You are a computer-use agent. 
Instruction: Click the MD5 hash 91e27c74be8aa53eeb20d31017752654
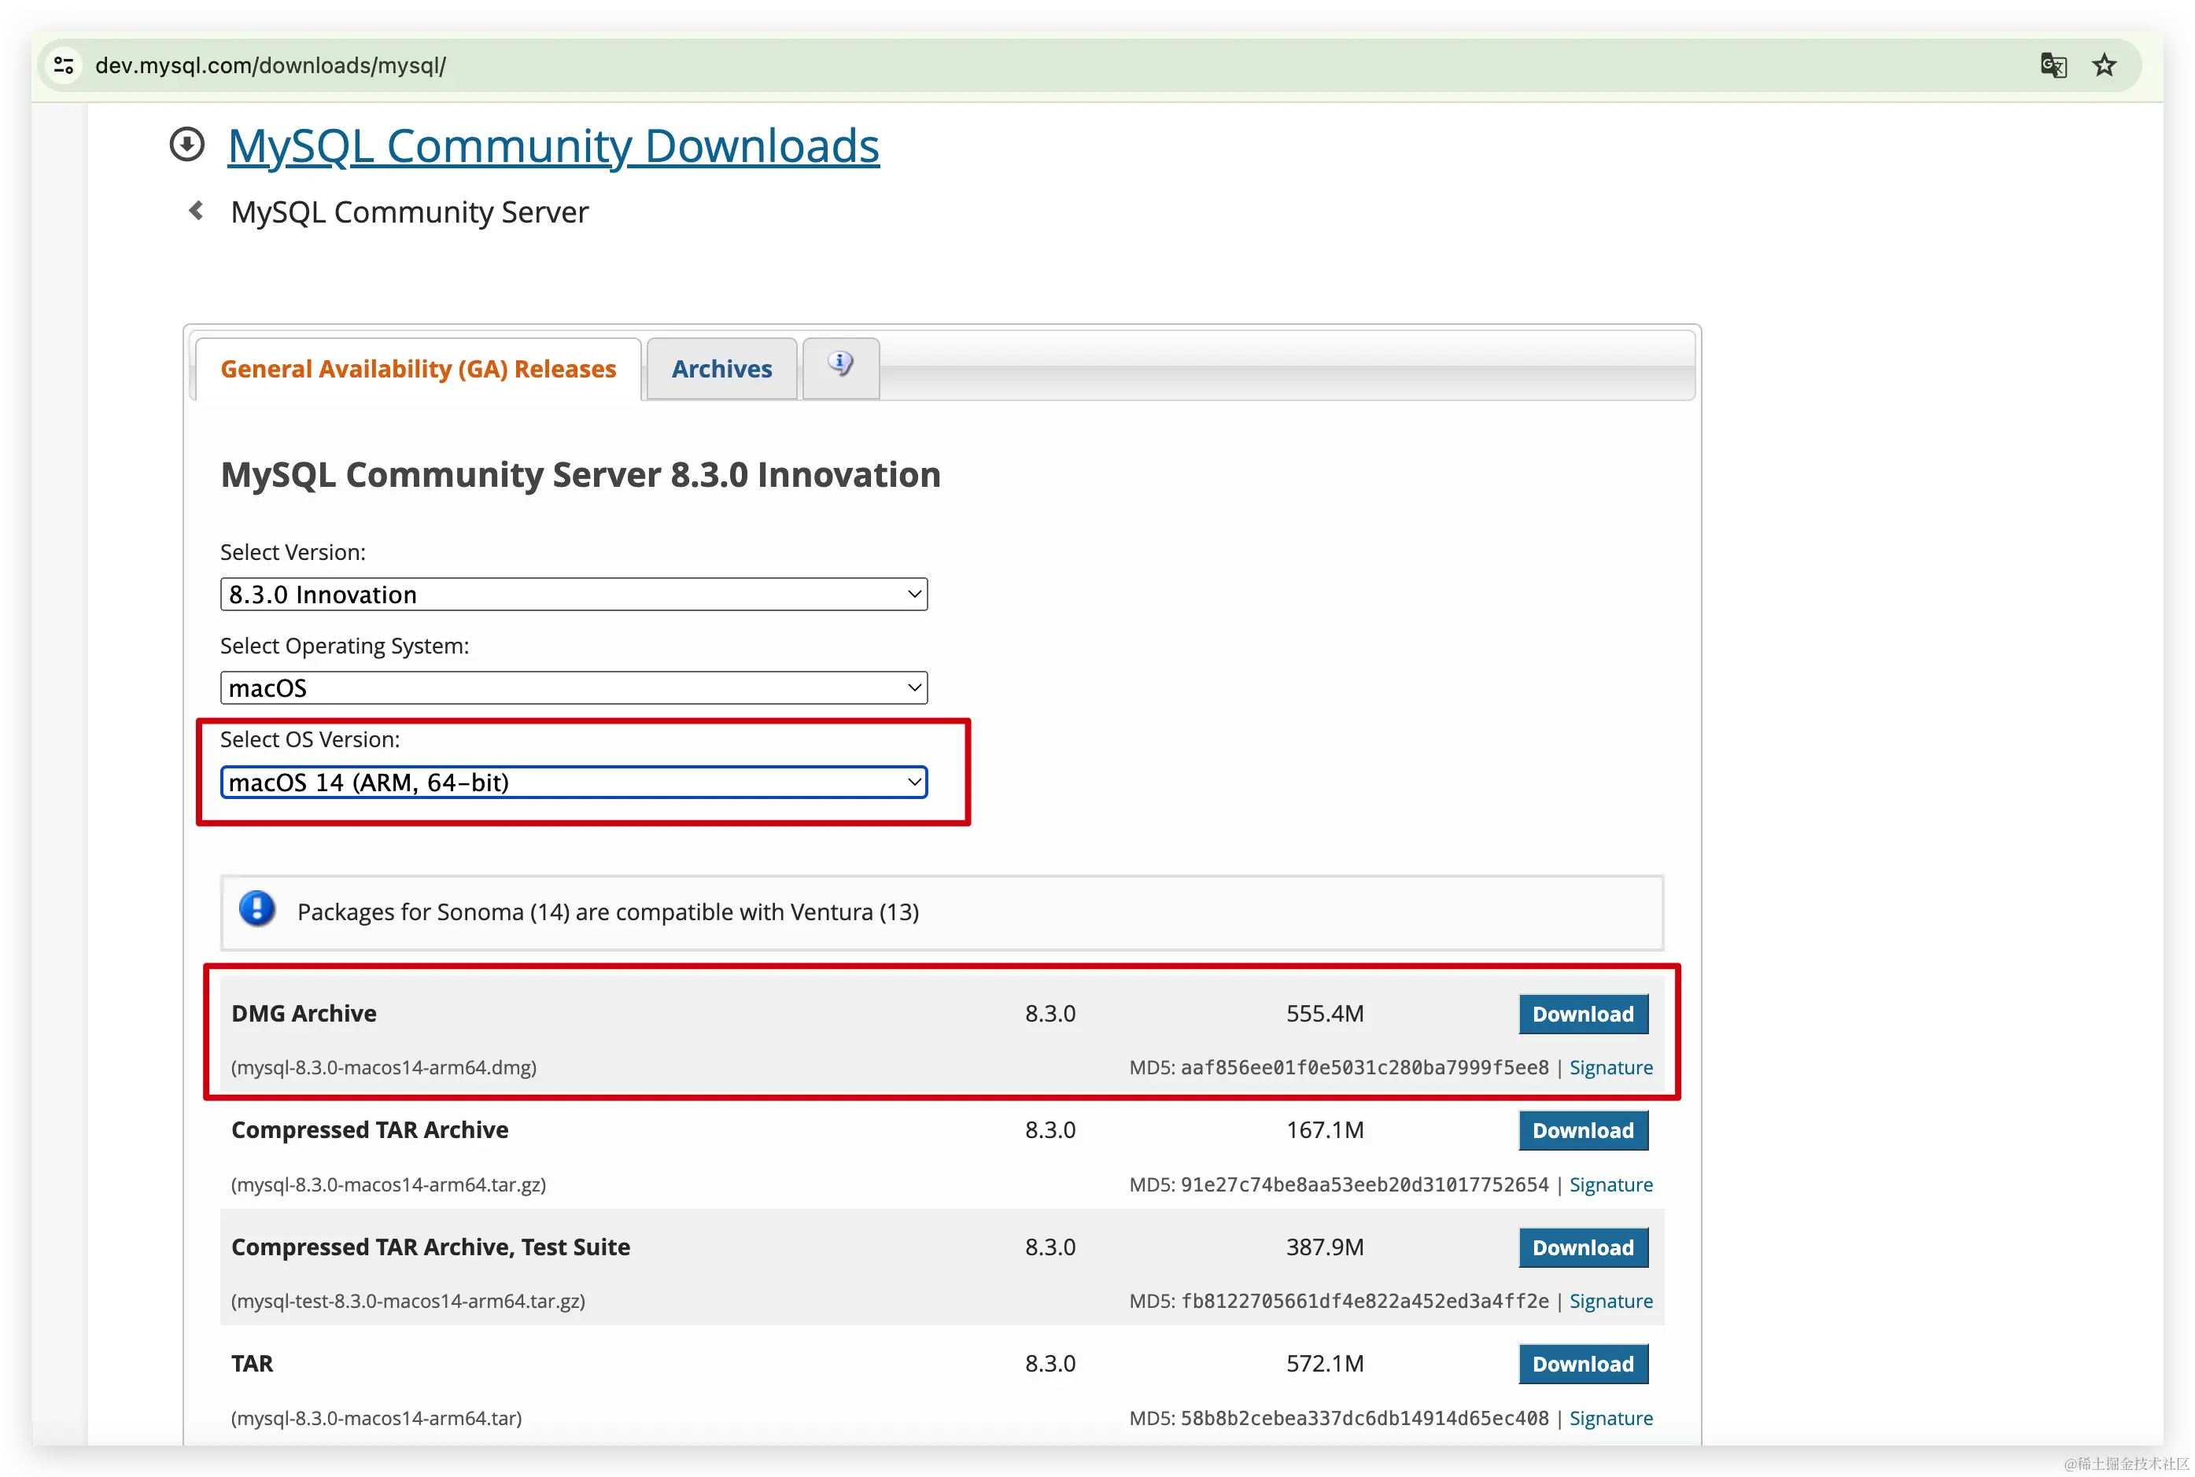tap(1364, 1184)
